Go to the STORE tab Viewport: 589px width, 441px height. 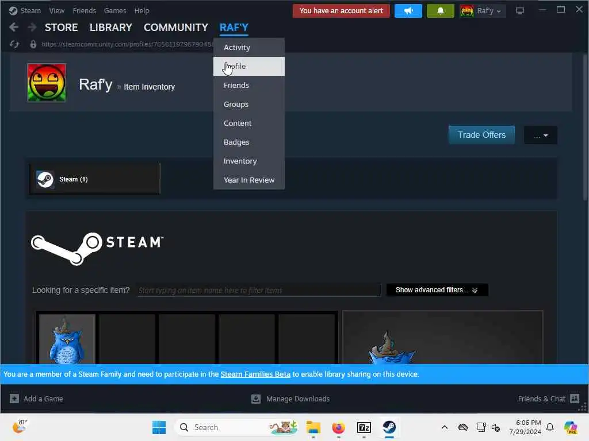coord(61,28)
